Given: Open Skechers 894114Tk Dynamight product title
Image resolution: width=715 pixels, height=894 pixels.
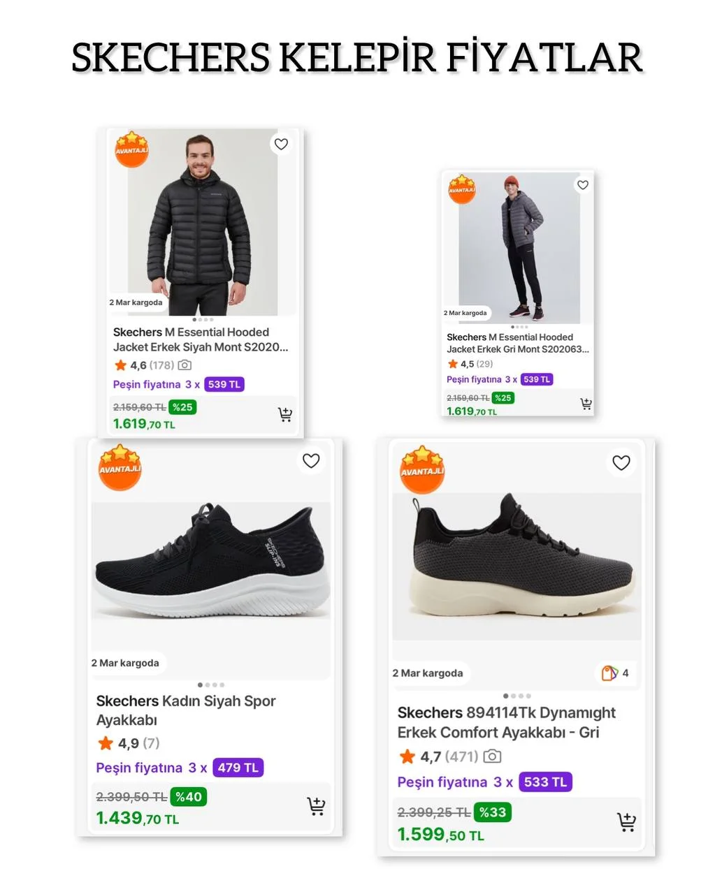Looking at the screenshot, I should [x=506, y=722].
